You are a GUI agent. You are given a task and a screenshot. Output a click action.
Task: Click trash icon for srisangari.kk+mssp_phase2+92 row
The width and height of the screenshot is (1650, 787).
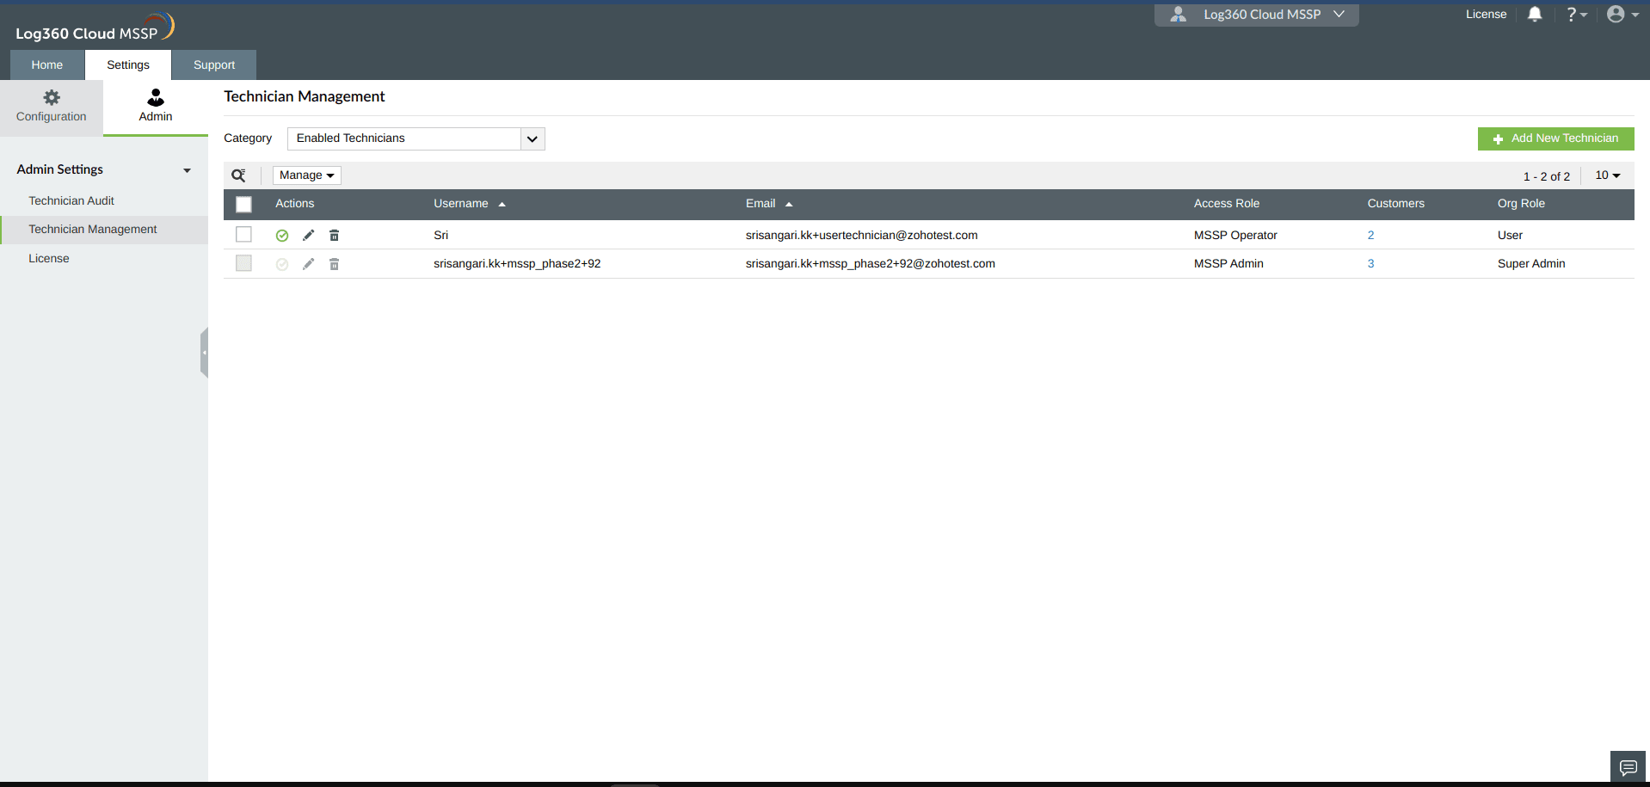pos(335,264)
